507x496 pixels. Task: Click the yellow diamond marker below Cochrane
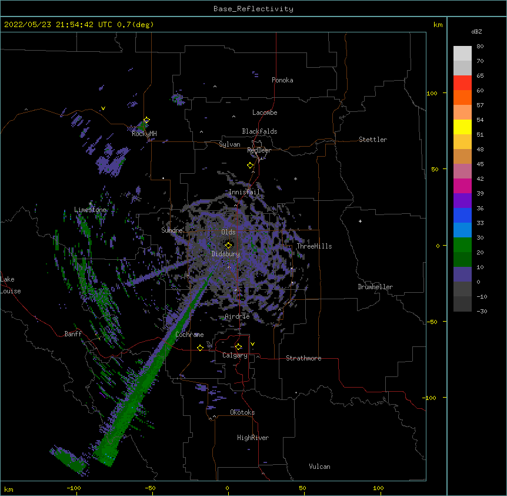(200, 348)
